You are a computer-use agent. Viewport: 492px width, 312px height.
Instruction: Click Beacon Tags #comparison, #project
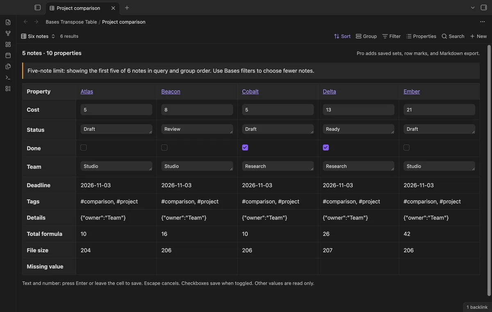(190, 202)
